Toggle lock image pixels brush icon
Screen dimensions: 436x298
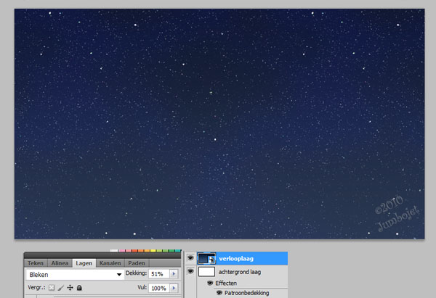tap(60, 288)
